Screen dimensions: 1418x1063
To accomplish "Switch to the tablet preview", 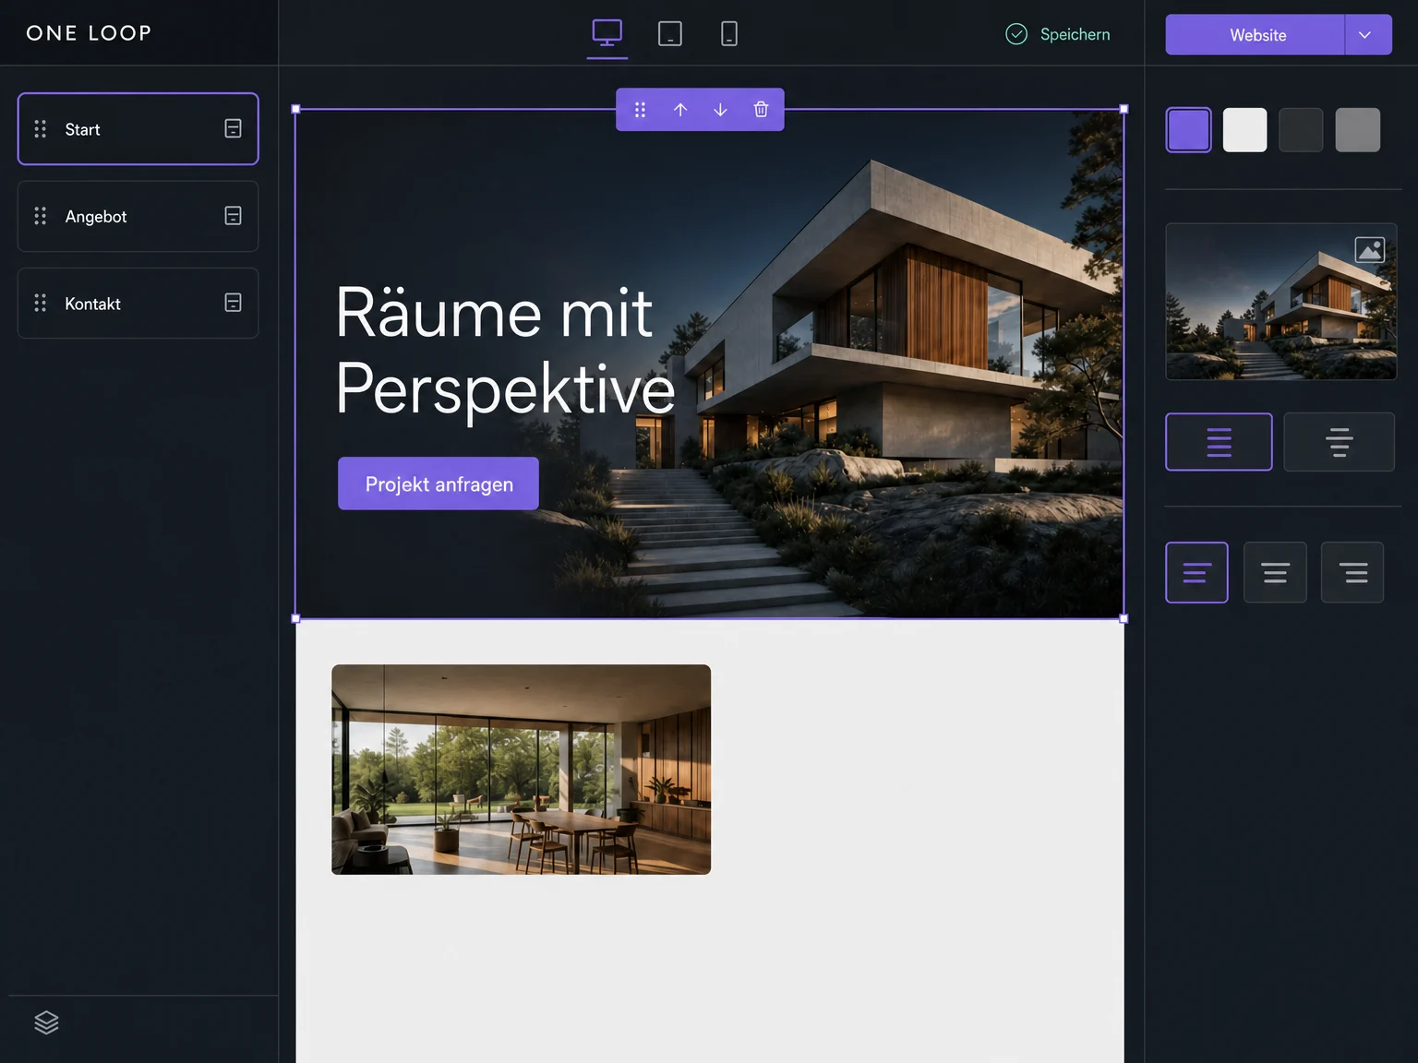I will pyautogui.click(x=670, y=34).
